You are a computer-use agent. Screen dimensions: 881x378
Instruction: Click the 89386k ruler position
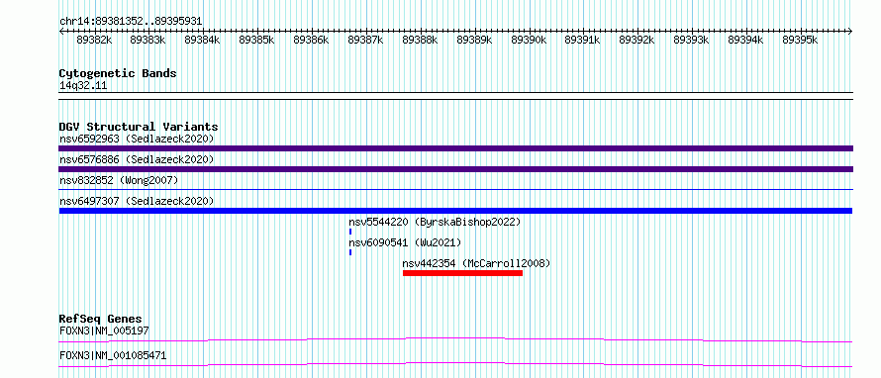[x=311, y=40]
